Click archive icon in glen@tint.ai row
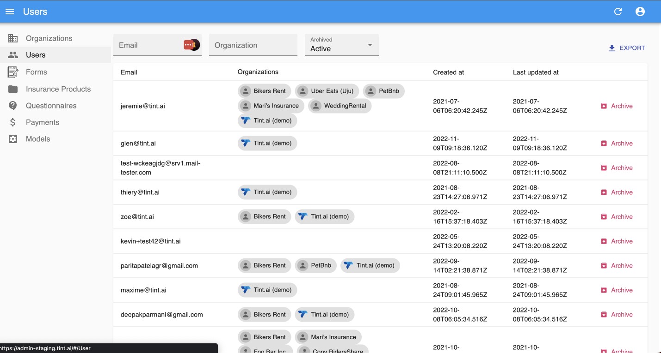661x353 pixels. click(x=604, y=144)
